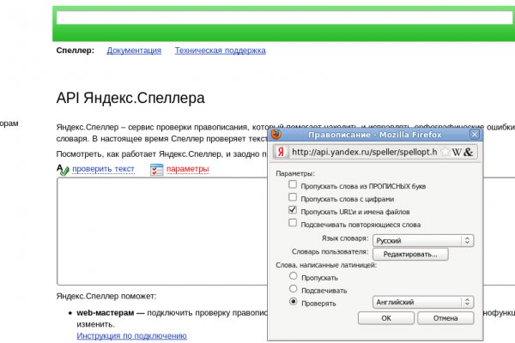The height and width of the screenshot is (343, 515).
Task: Open the 'Язык словаря' dropdown showing Русский
Action: [423, 240]
